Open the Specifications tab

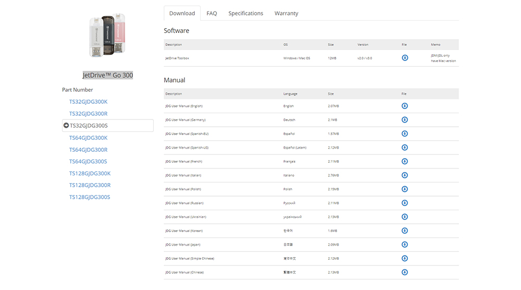[x=245, y=14]
